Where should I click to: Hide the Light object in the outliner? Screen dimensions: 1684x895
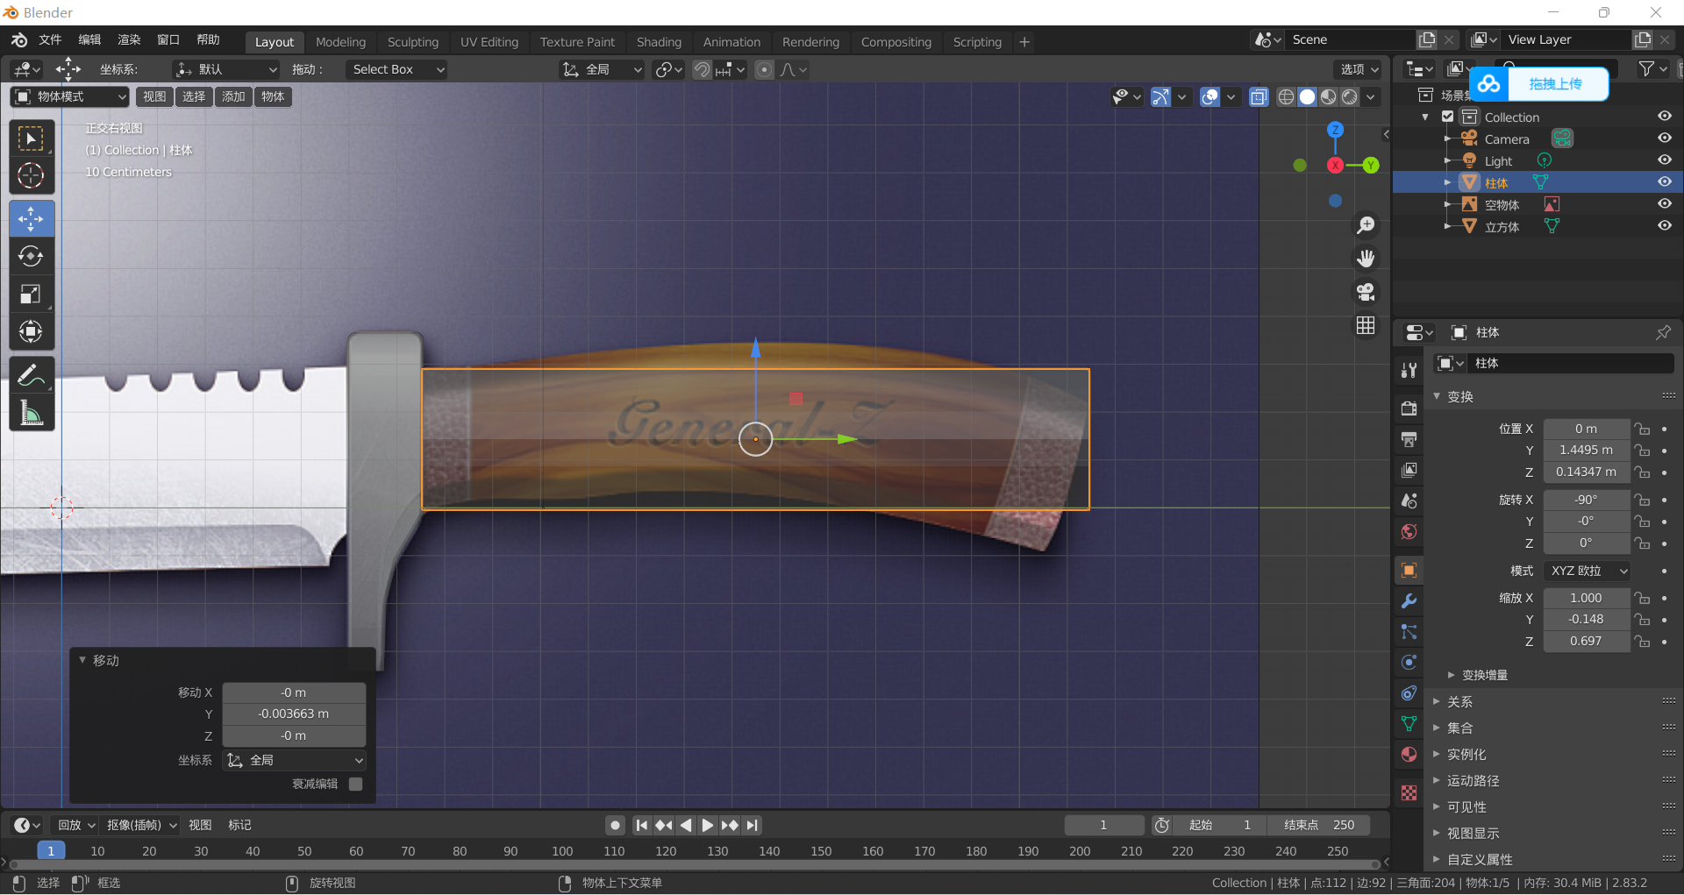(1665, 160)
